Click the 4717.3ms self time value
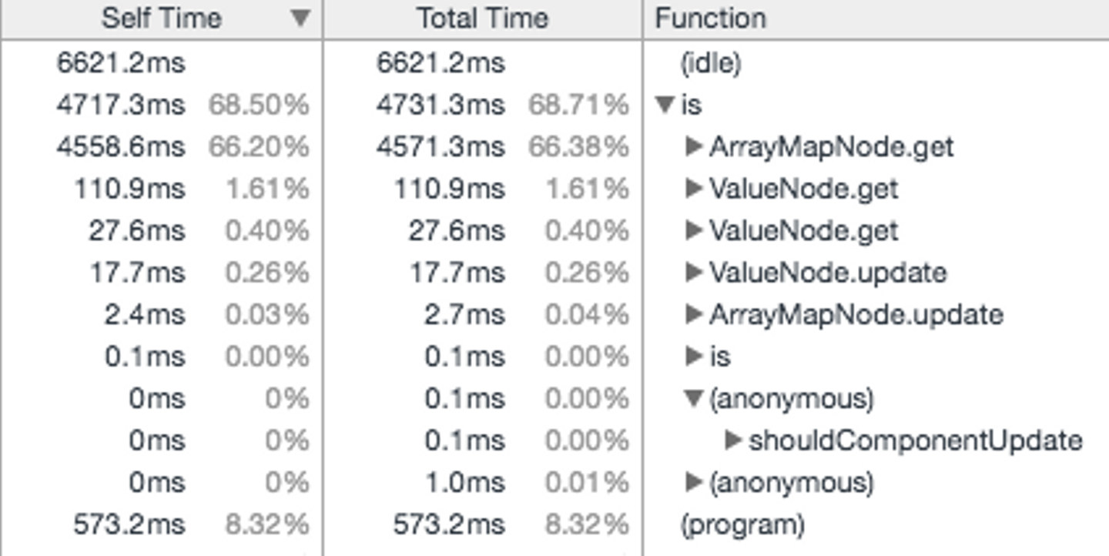1109x556 pixels. tap(120, 105)
